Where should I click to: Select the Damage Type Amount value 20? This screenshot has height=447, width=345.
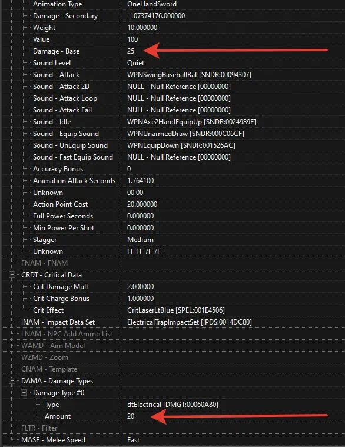coord(131,416)
